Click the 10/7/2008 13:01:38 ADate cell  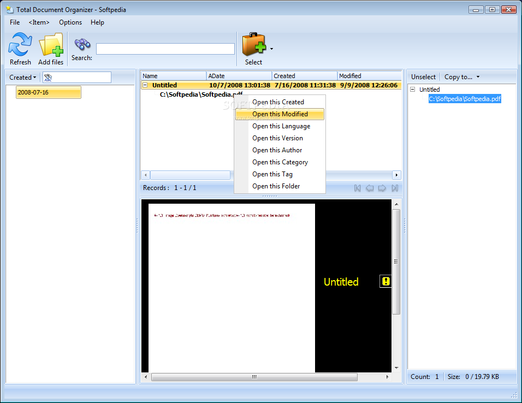pyautogui.click(x=239, y=85)
